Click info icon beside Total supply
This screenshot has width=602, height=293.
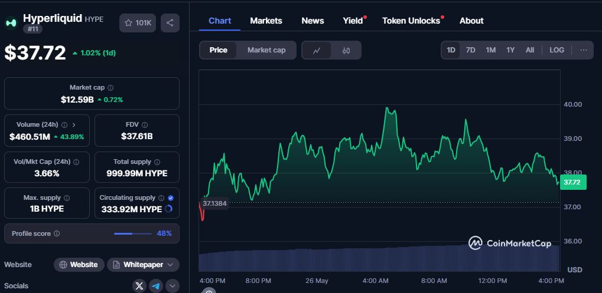tap(157, 162)
